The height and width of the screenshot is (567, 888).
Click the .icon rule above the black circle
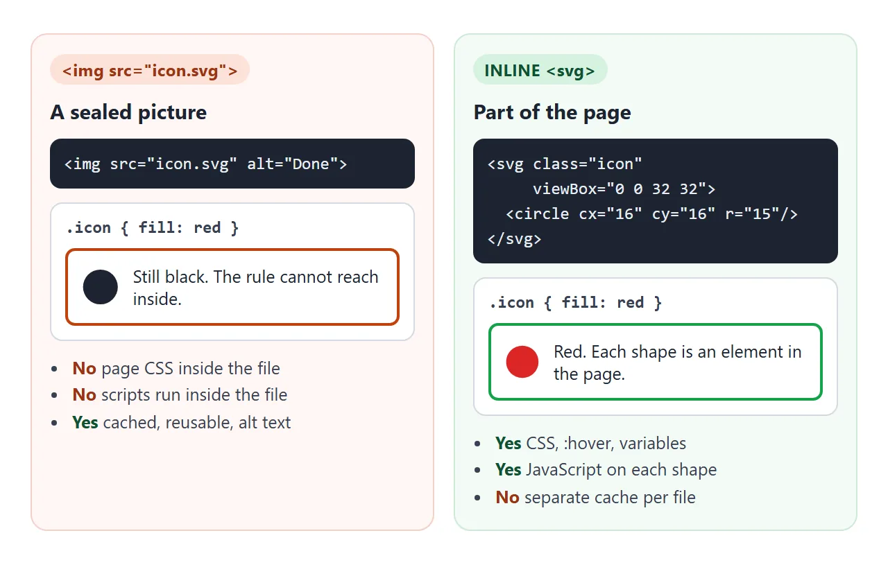153,228
